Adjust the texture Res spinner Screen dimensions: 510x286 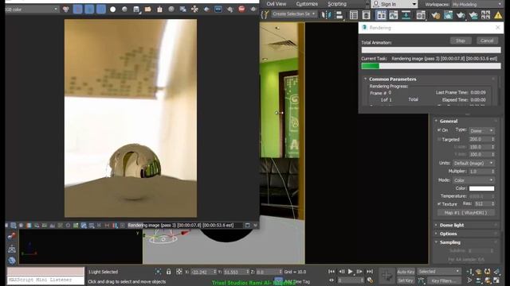[493, 204]
